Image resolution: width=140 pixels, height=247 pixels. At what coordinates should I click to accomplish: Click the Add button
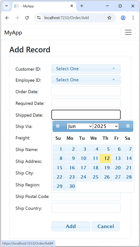(71, 226)
